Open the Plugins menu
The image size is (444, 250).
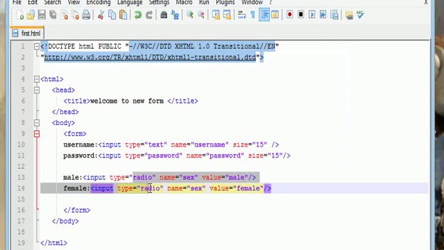pyautogui.click(x=225, y=3)
